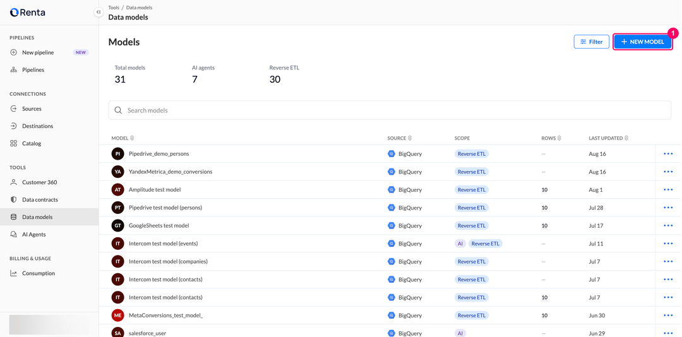682x337 pixels.
Task: Click BigQuery icon in Pipedrive_demo_persons row
Action: (392, 153)
